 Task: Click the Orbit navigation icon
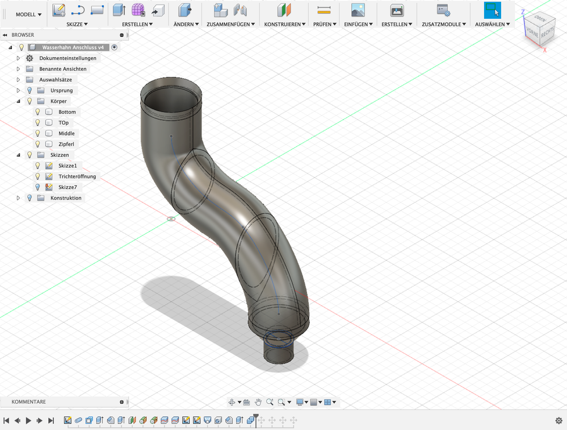click(x=232, y=402)
